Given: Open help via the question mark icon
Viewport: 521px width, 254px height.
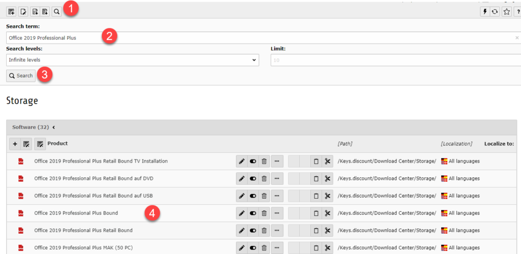Looking at the screenshot, I should pos(517,12).
